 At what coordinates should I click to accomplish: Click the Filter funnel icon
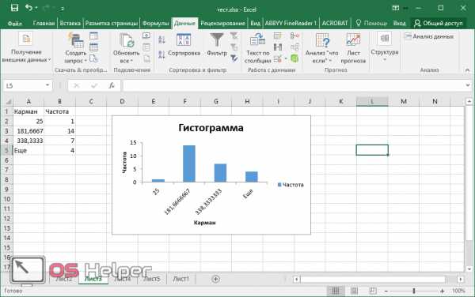pos(217,40)
